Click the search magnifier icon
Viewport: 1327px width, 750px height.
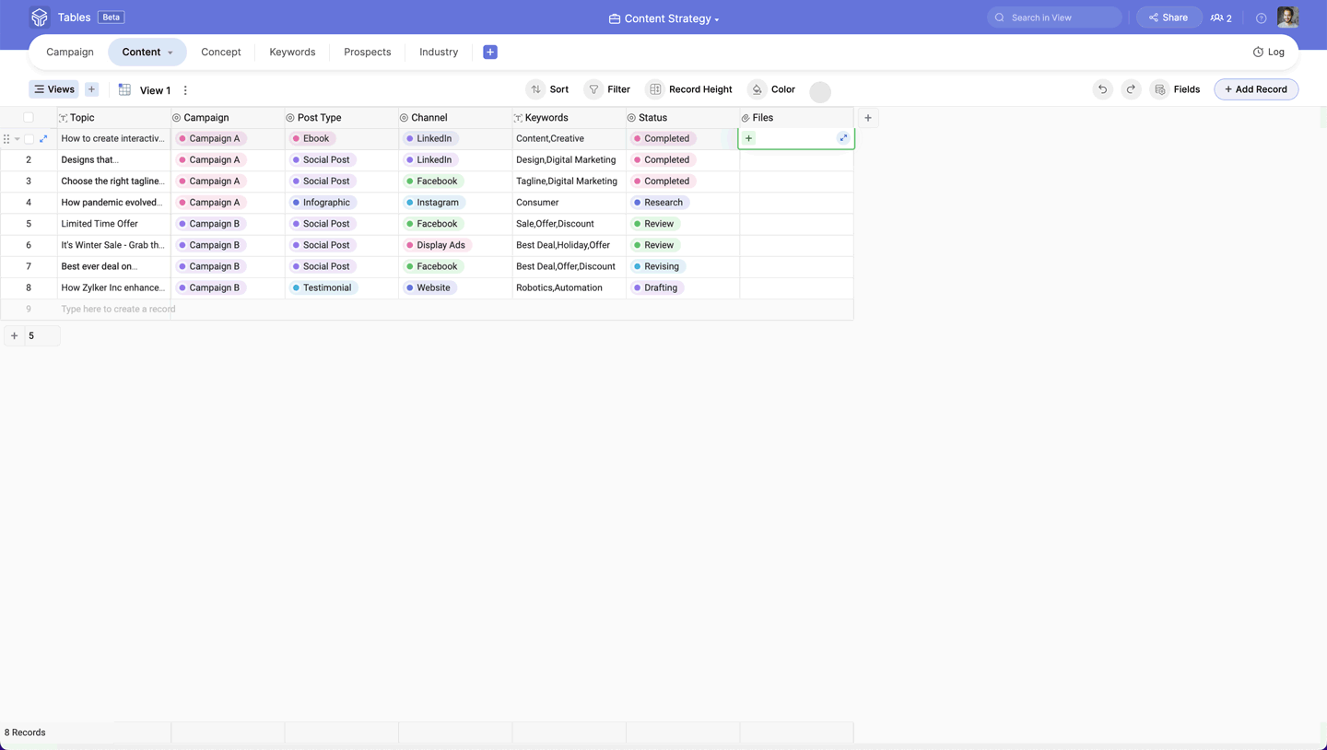point(1000,18)
